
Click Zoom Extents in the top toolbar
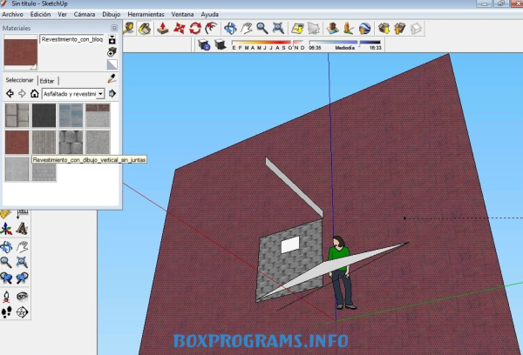[278, 29]
